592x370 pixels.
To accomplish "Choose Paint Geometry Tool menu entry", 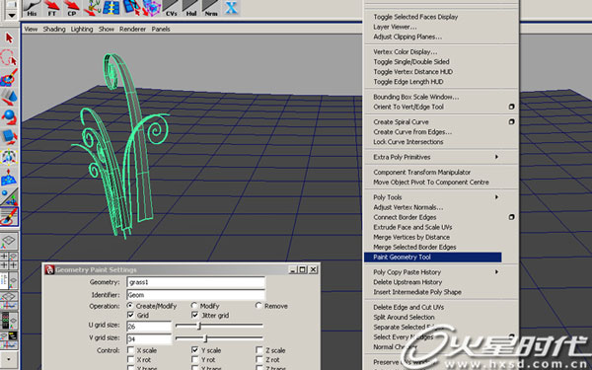I will click(x=433, y=258).
